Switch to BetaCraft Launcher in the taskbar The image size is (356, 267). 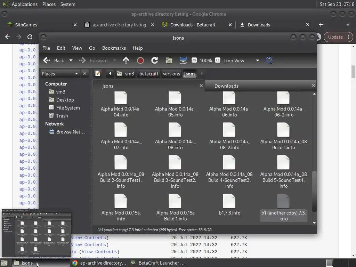click(159, 263)
